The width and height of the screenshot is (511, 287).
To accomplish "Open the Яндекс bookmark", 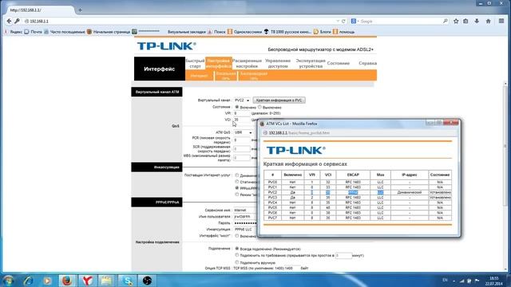I will coord(14,32).
